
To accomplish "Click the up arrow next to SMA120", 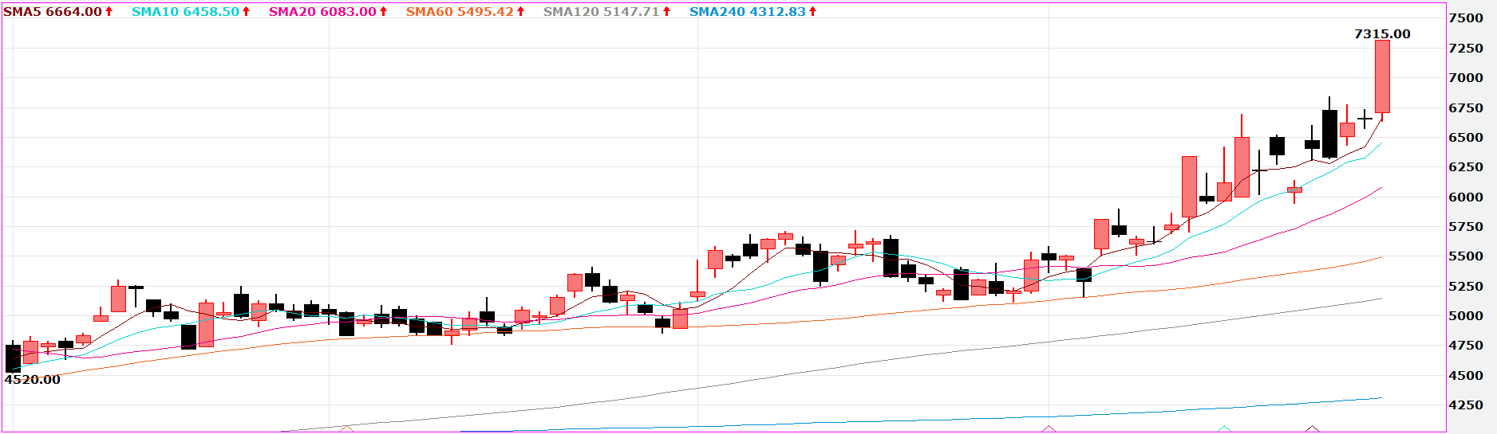I will (x=666, y=12).
